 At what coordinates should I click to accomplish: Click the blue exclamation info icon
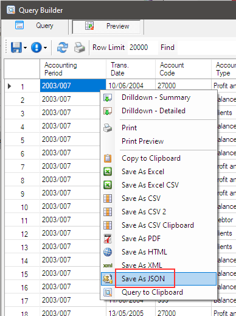click(36, 47)
